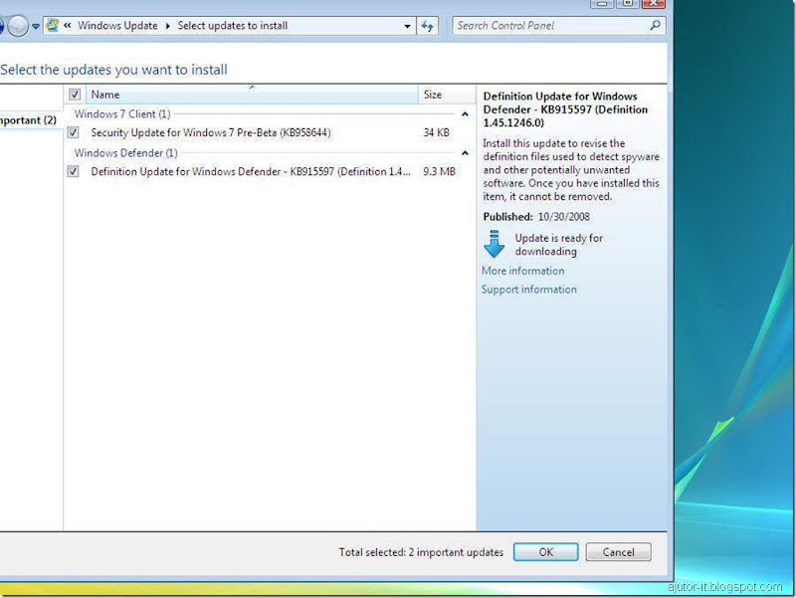
Task: Open the breadcrumb arrow after Windows Update
Action: tap(167, 26)
